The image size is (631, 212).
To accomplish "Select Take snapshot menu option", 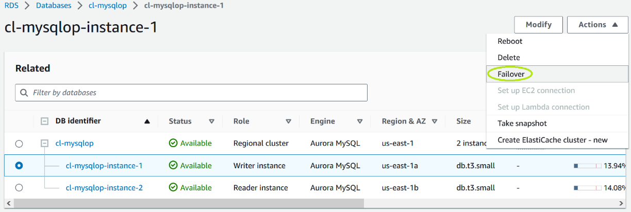I will pos(522,123).
